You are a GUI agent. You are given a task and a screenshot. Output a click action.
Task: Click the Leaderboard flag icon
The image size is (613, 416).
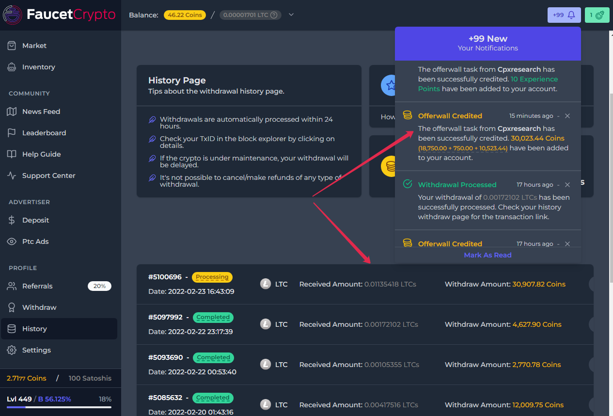12,133
